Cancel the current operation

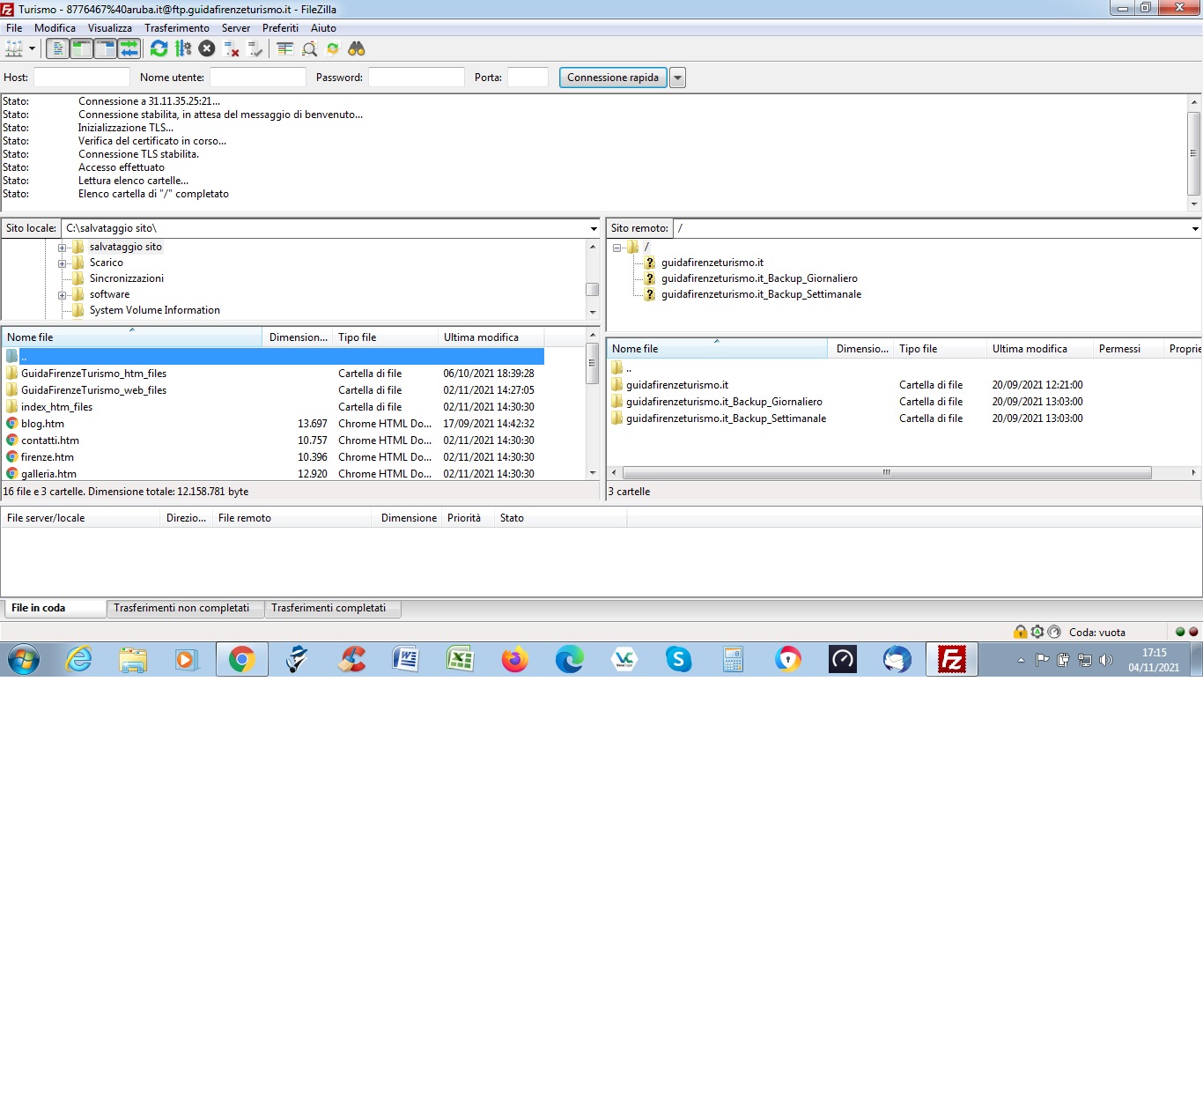tap(207, 48)
